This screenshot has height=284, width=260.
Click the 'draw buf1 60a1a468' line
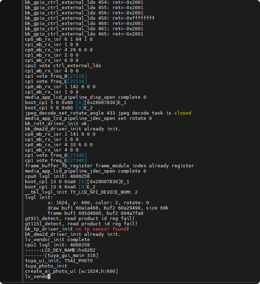(108, 208)
